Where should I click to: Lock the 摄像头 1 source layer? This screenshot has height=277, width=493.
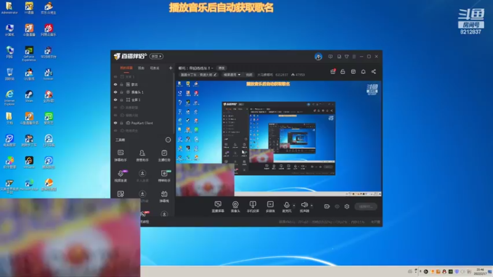pyautogui.click(x=121, y=92)
